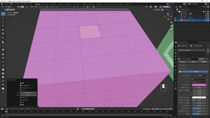210x118 pixels.
Task: Activate the Scale tool
Action: pos(3,29)
